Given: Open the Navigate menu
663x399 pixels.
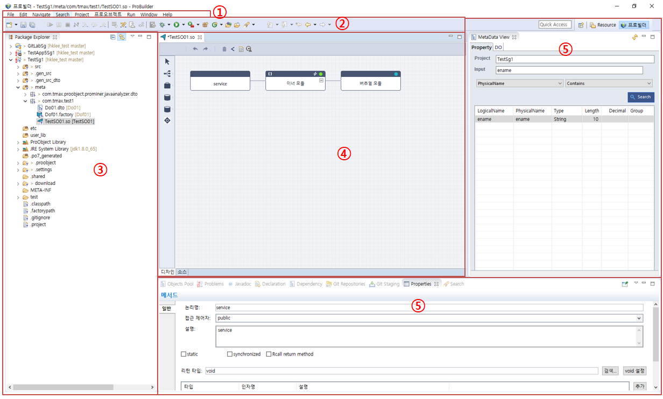Looking at the screenshot, I should (x=41, y=15).
